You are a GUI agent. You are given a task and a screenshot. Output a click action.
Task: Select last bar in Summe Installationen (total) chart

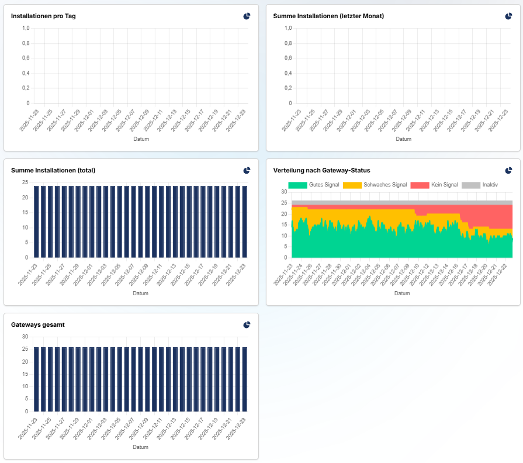point(245,222)
